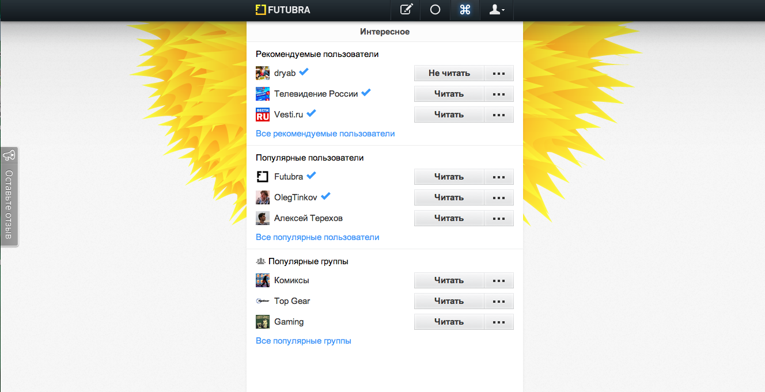Open the OlegTinkov profile name
The width and height of the screenshot is (765, 392).
pos(296,197)
